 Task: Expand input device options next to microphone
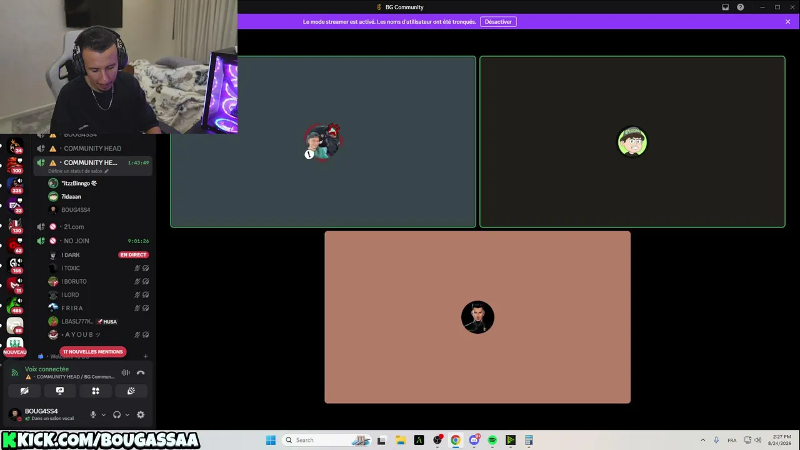(x=104, y=414)
